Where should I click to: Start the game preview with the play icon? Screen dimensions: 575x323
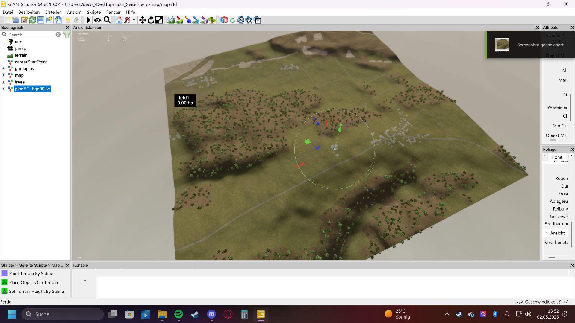pos(88,20)
